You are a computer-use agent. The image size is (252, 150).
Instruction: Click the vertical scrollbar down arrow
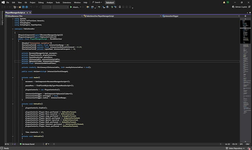245,142
